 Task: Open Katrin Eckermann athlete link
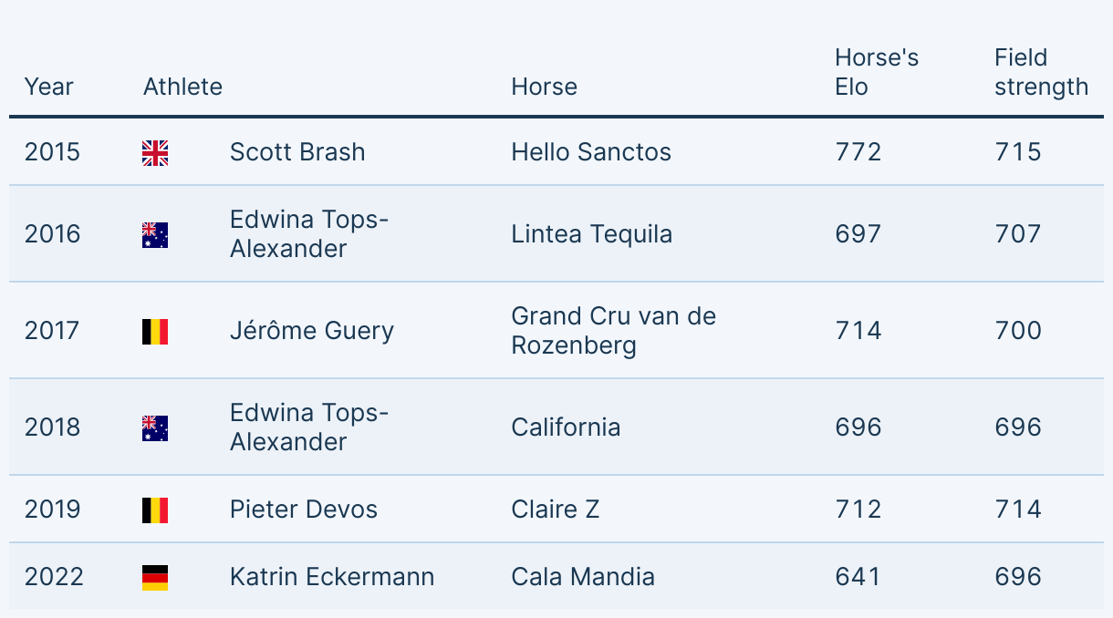point(332,576)
